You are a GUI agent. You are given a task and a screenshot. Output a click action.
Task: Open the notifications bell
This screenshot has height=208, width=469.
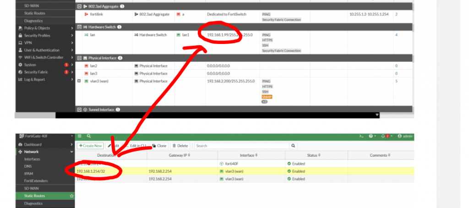point(386,136)
